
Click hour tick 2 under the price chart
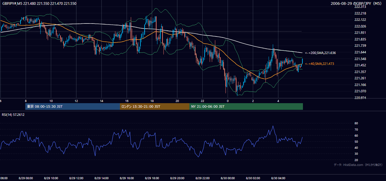click(253, 101)
